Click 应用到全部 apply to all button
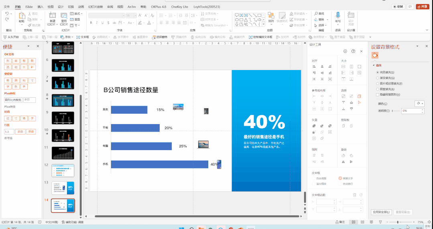433x229 pixels. [381, 212]
